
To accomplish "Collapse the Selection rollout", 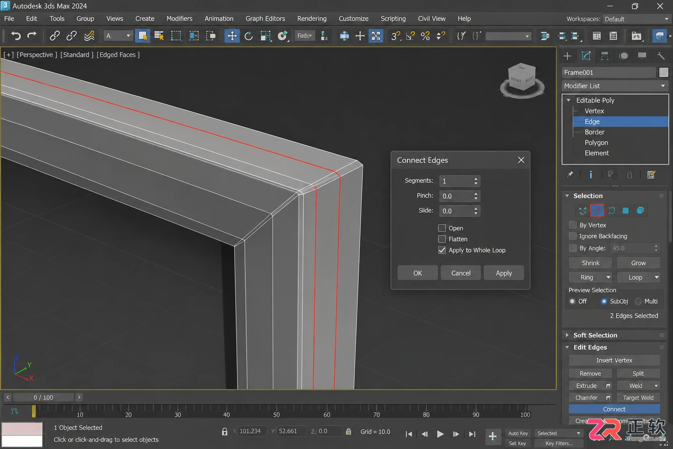I will pyautogui.click(x=567, y=196).
